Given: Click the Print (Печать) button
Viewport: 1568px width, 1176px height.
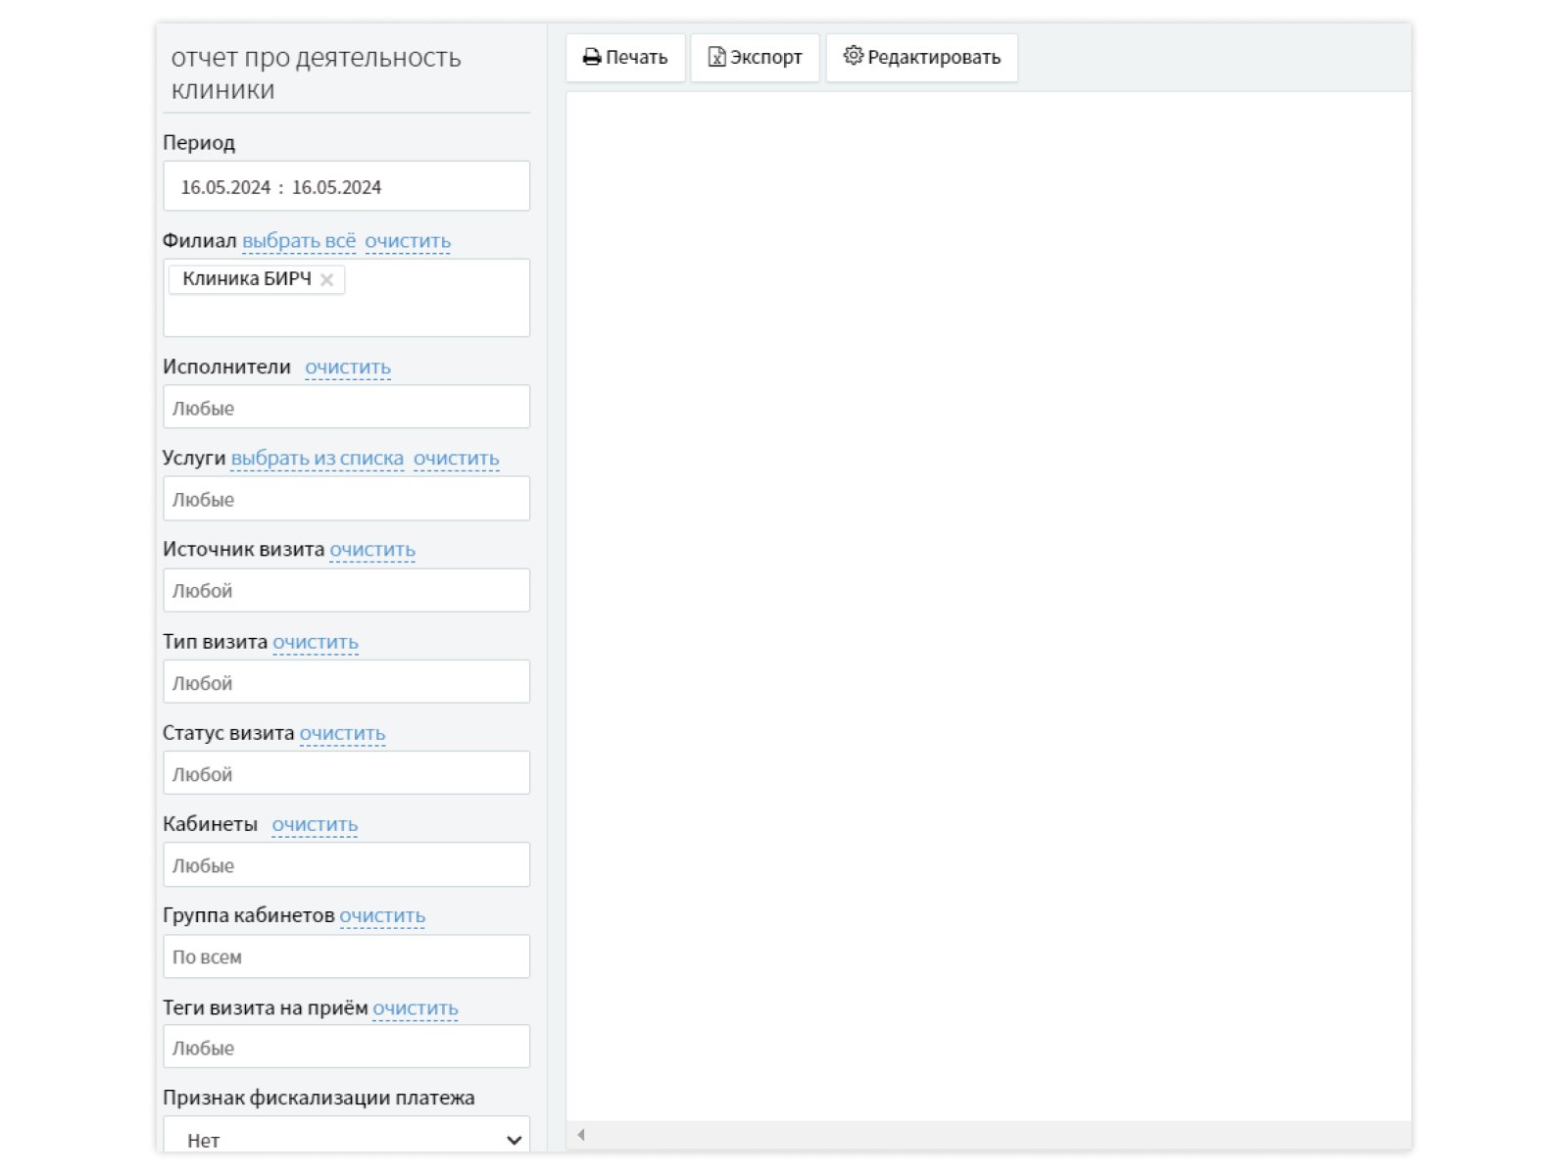Looking at the screenshot, I should (624, 58).
